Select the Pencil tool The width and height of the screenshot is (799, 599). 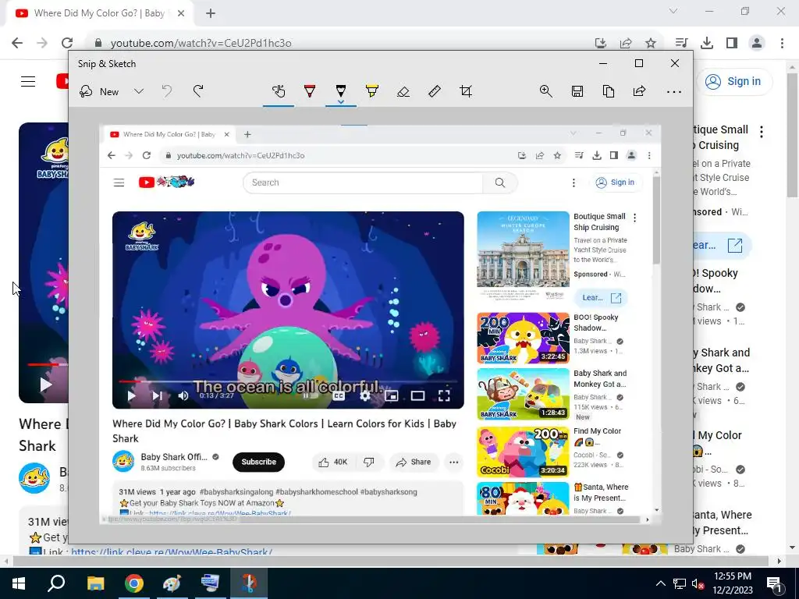click(341, 92)
